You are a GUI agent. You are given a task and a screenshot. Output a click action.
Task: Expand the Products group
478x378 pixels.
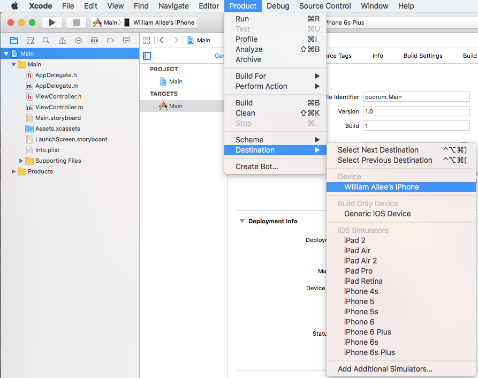point(14,171)
